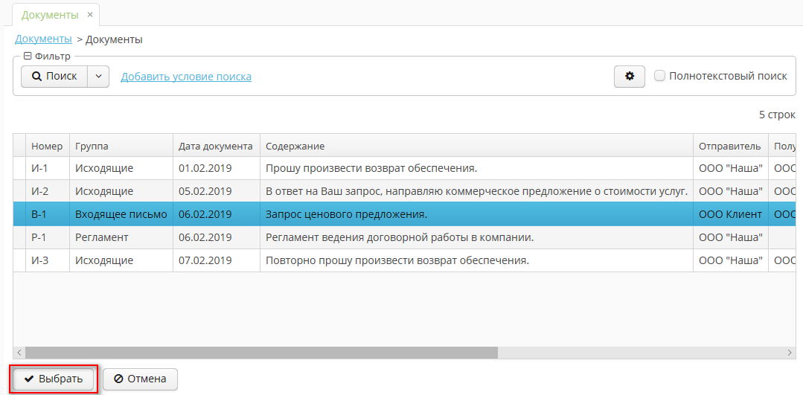Expand the Поиск dropdown arrow

click(99, 76)
